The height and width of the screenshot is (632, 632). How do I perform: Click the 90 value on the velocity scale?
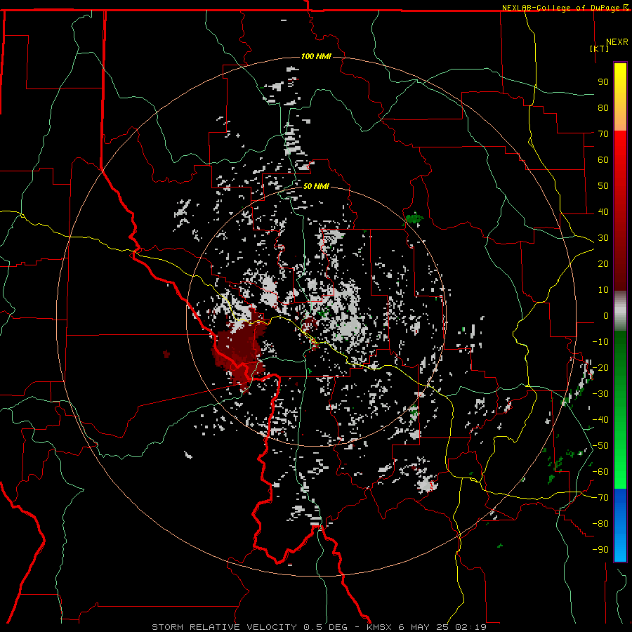pyautogui.click(x=603, y=82)
